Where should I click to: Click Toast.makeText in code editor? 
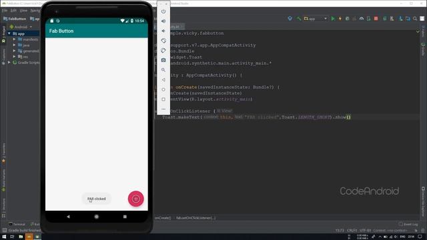pyautogui.click(x=181, y=117)
